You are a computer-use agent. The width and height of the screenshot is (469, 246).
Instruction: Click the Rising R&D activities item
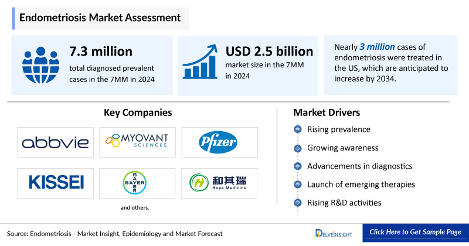pos(344,203)
